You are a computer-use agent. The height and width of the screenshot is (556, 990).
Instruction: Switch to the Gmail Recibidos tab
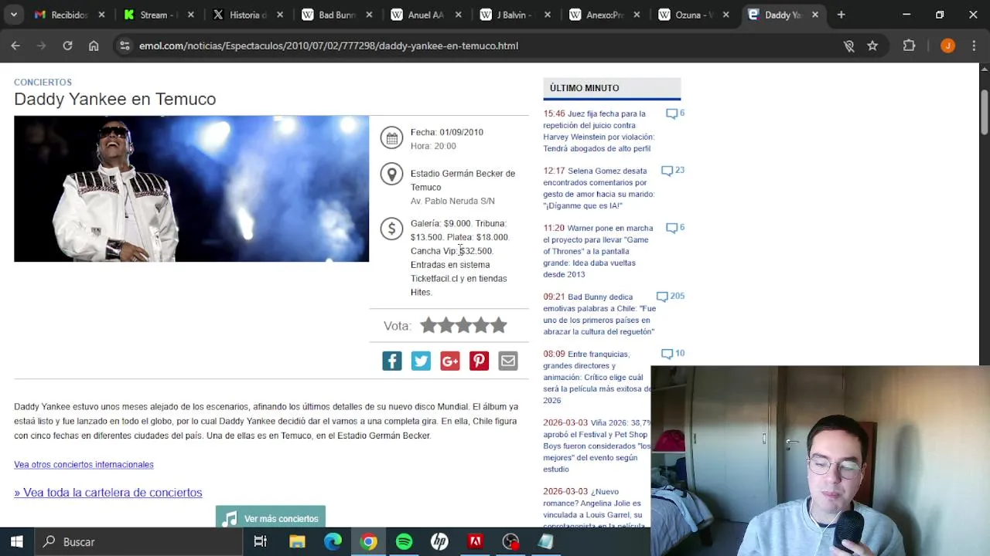click(70, 15)
